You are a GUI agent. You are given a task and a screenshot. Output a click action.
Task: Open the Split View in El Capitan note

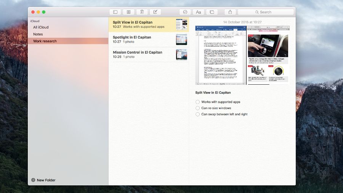(x=149, y=24)
